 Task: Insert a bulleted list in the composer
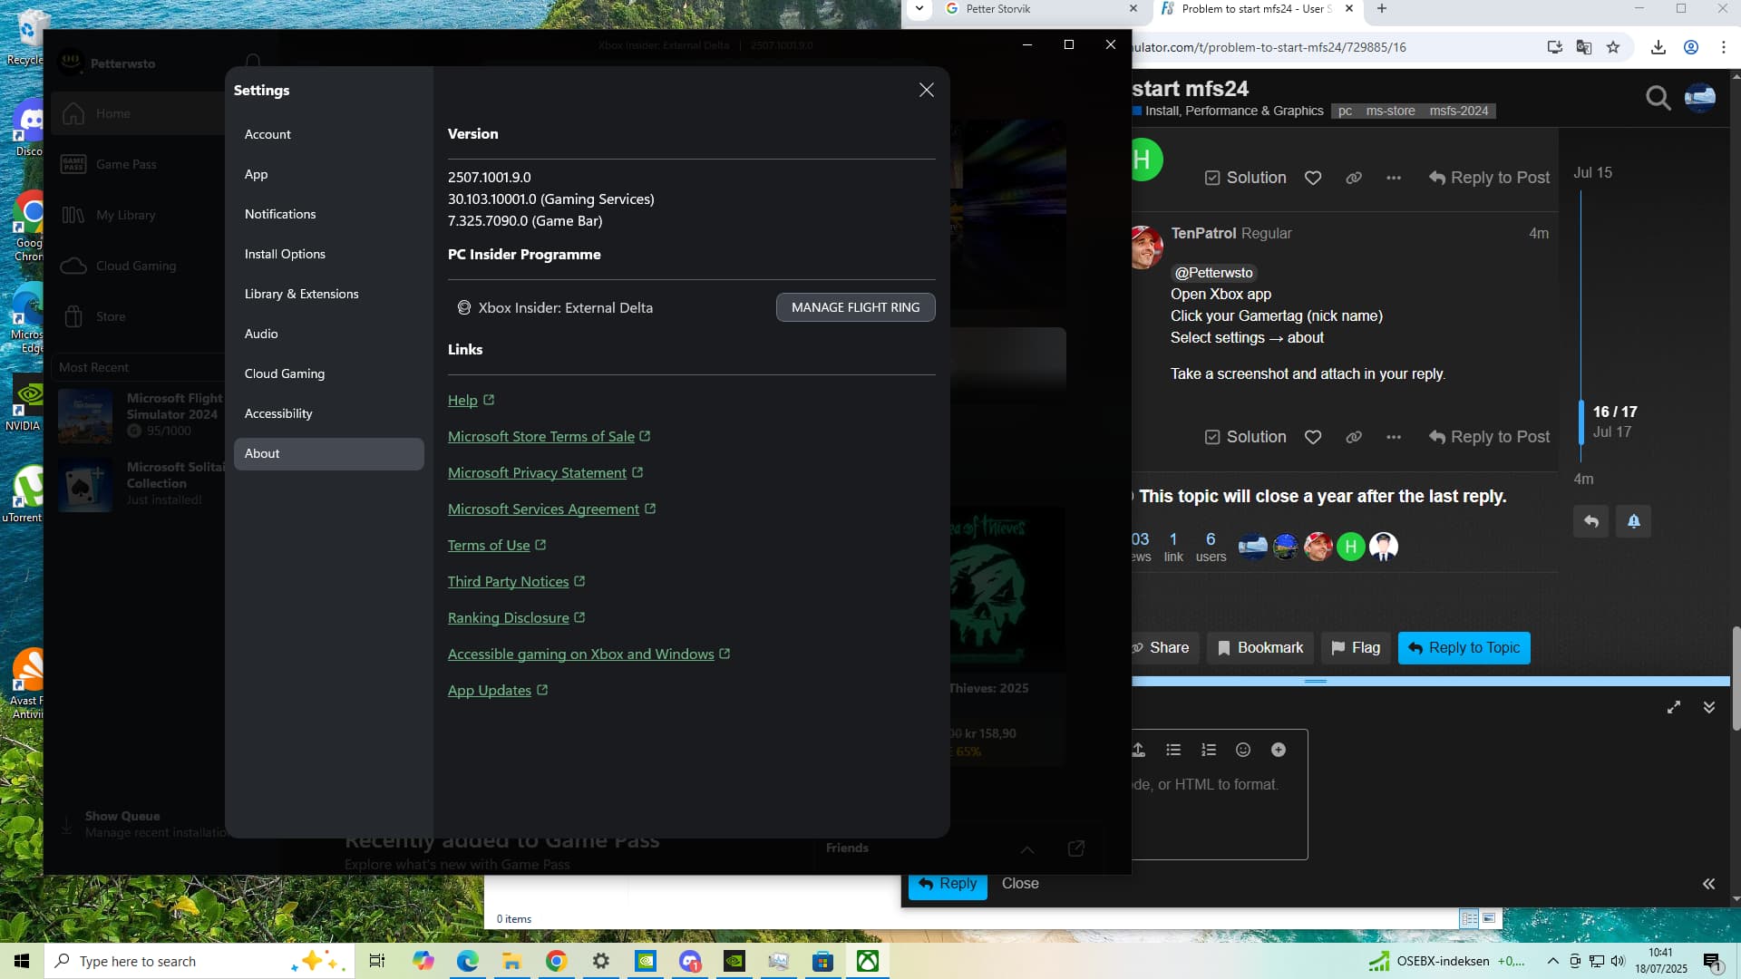[1173, 750]
